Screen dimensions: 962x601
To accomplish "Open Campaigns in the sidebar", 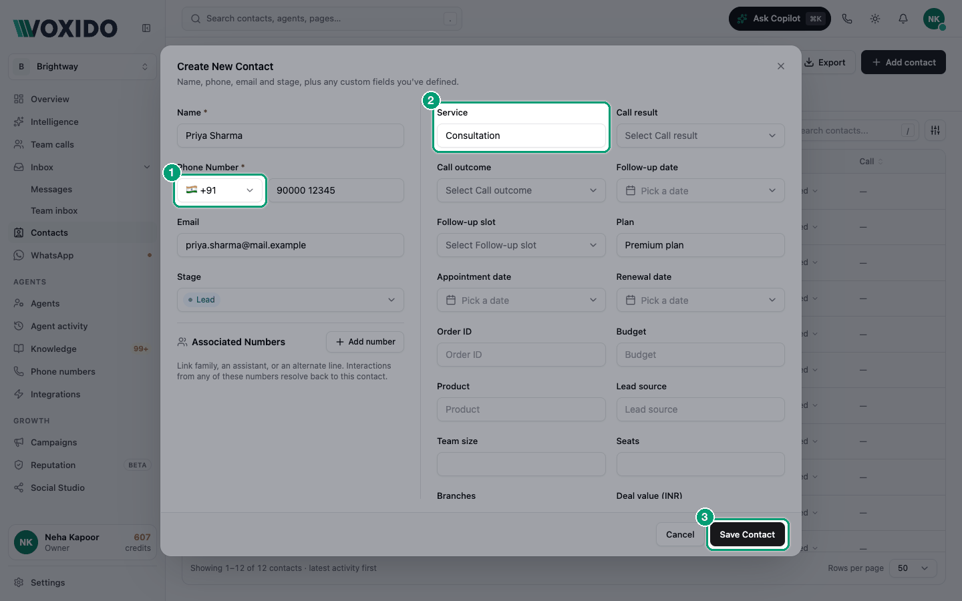I will pyautogui.click(x=83, y=442).
